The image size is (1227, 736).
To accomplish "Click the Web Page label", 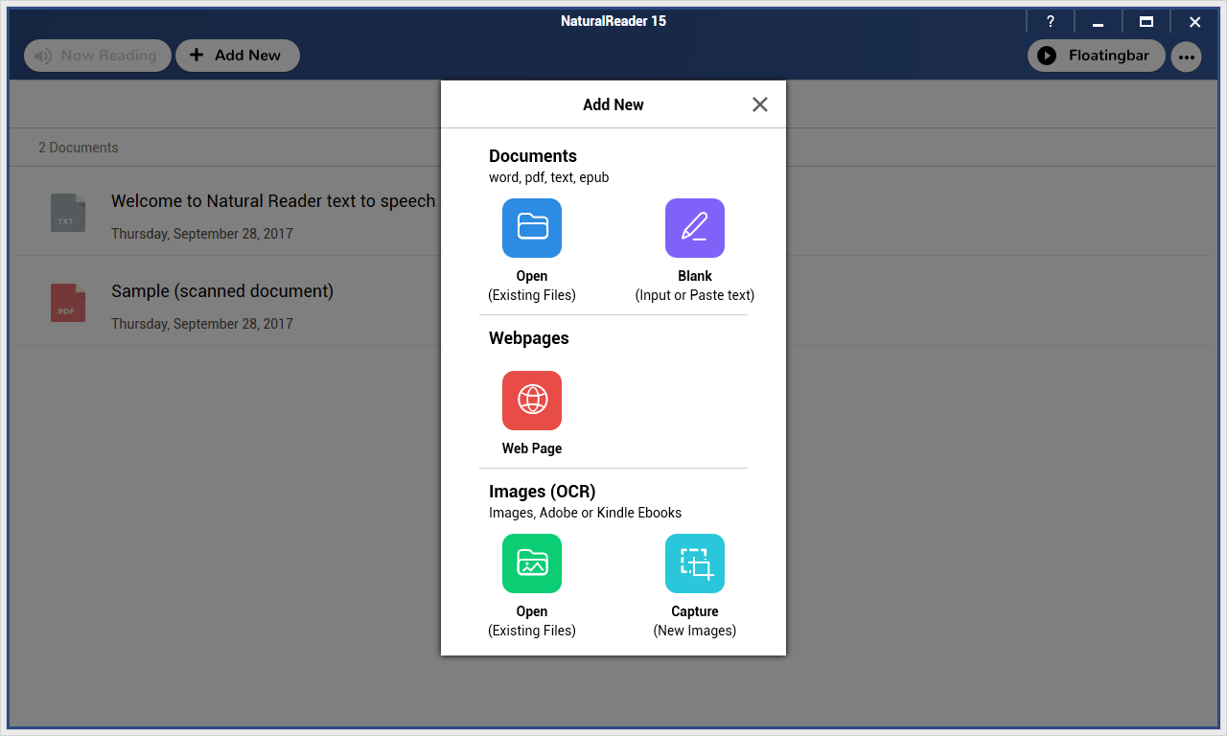I will coord(532,448).
